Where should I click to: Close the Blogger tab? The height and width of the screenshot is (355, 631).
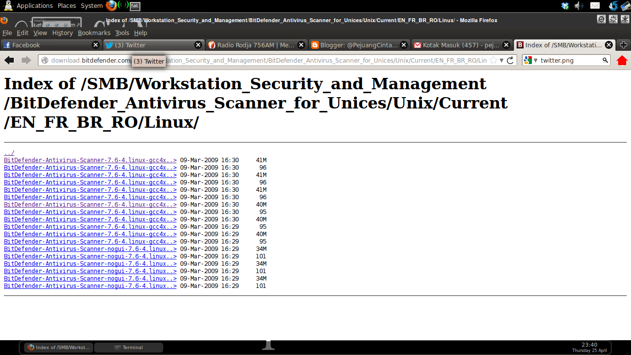403,45
